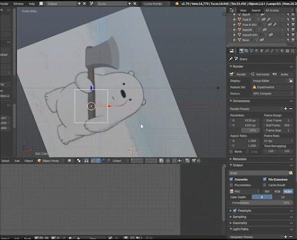Open the outliner Search menu
This screenshot has width=297, height=240.
256,11
